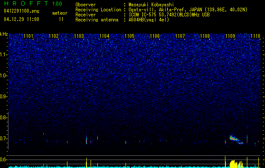The image size is (265, 168).
Task: Click the antenna text A504HB(yagi 4el)
Action: [149, 20]
